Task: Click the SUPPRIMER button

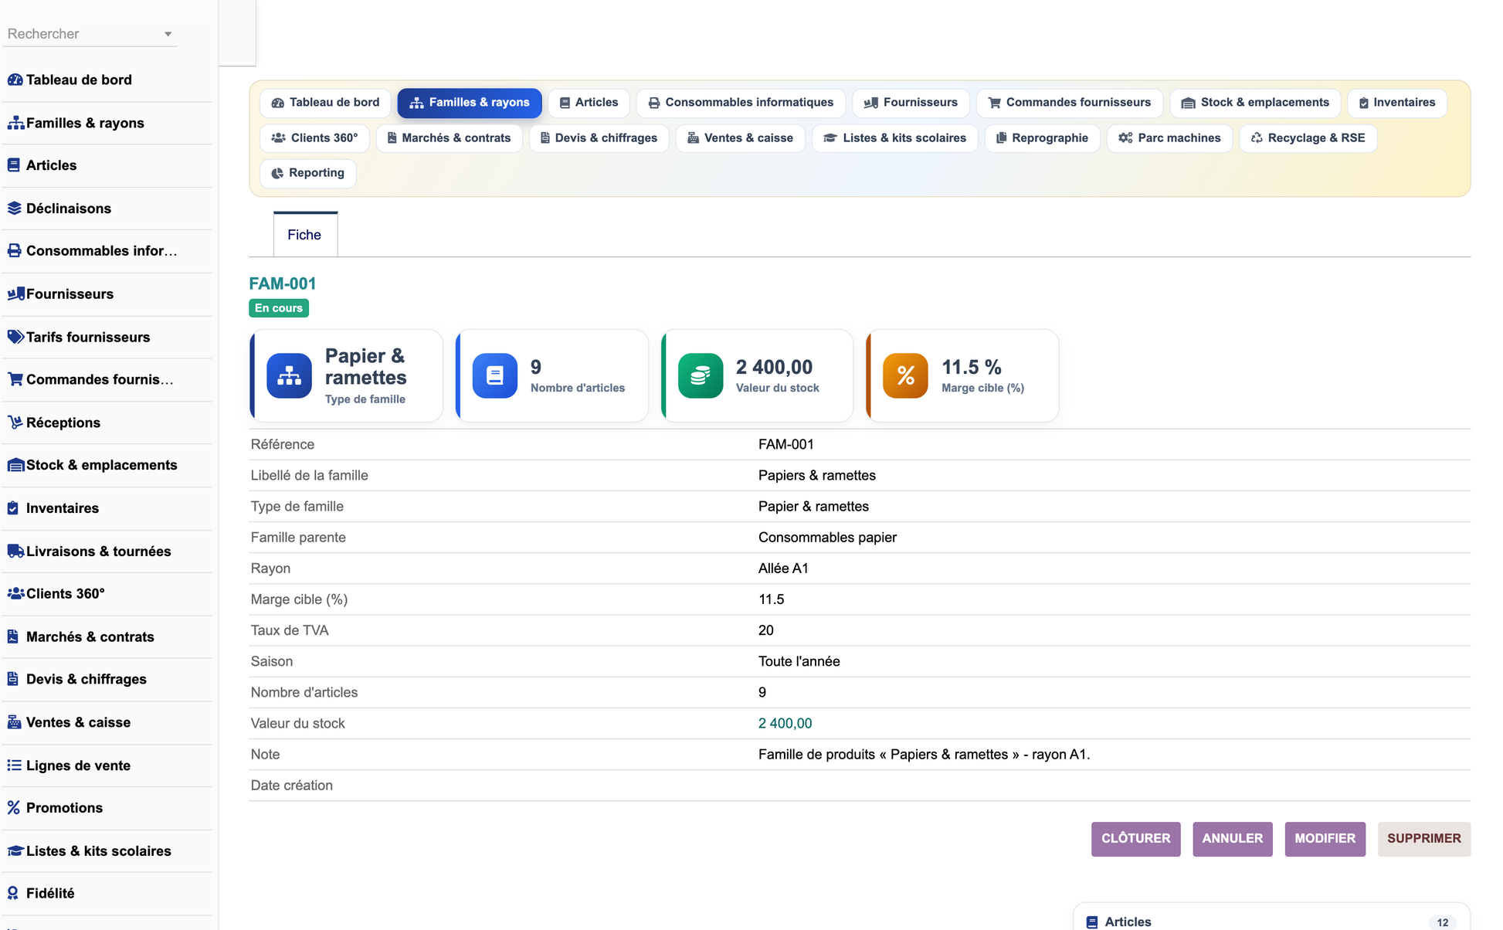Action: (1424, 839)
